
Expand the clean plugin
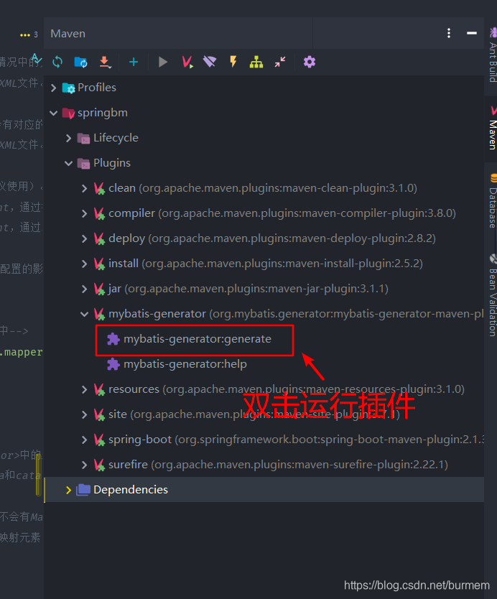coord(85,188)
